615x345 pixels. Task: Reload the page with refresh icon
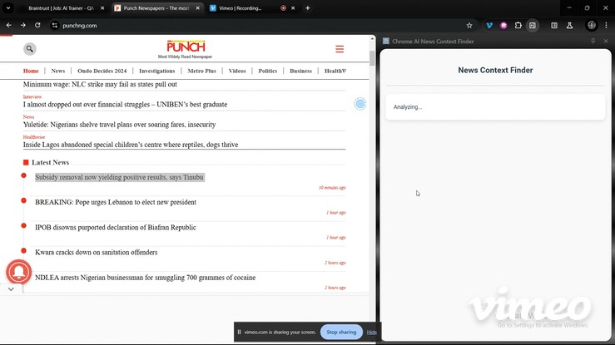point(37,26)
